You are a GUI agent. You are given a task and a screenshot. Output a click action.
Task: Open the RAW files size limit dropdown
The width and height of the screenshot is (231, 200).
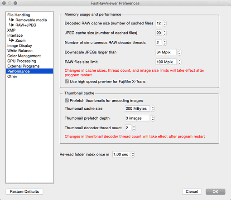point(168,62)
